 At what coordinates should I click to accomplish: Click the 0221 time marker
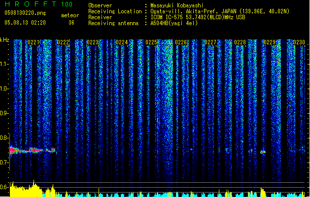pos(34,42)
